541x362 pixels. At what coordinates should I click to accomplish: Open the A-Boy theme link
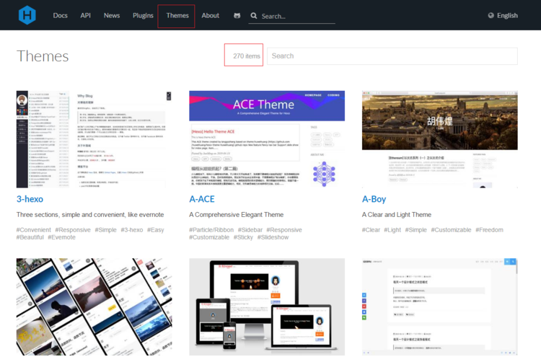[x=374, y=199]
